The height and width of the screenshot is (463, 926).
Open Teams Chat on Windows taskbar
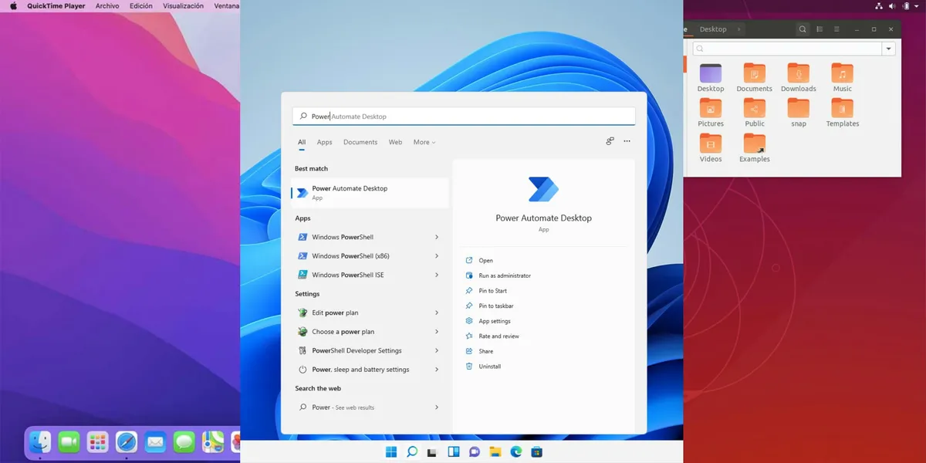pyautogui.click(x=475, y=451)
